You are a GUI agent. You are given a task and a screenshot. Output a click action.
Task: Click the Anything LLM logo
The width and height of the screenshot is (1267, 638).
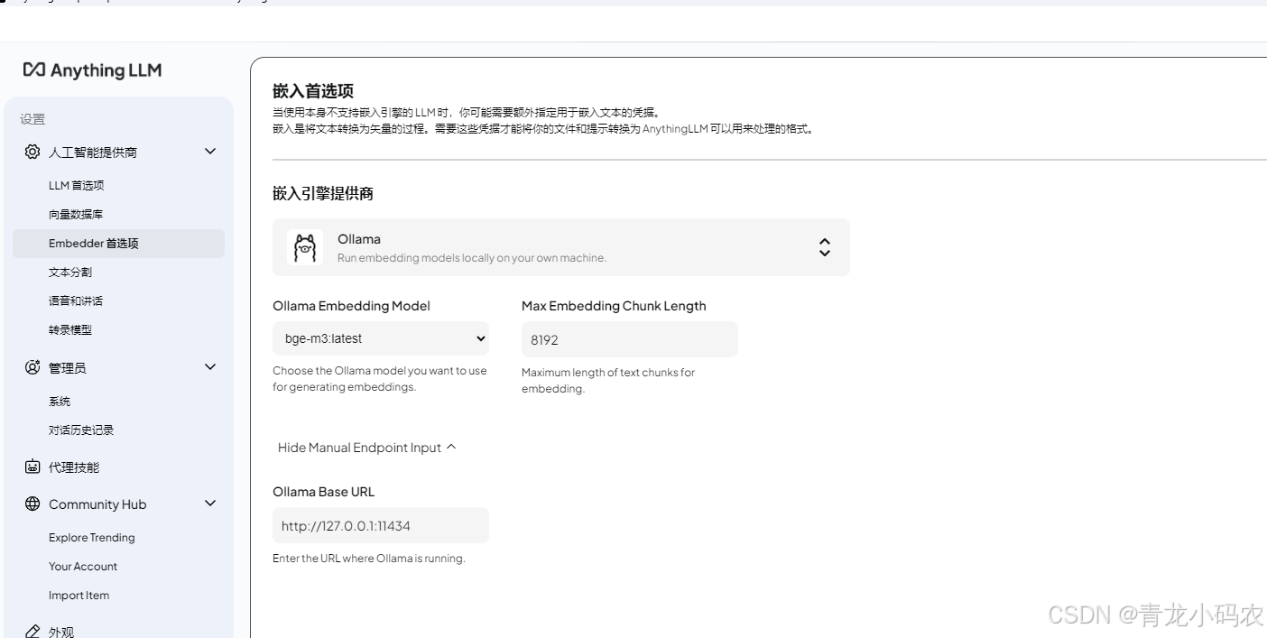92,70
